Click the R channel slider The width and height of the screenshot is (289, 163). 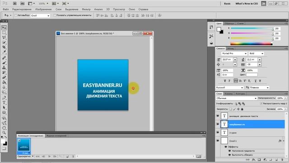252,29
